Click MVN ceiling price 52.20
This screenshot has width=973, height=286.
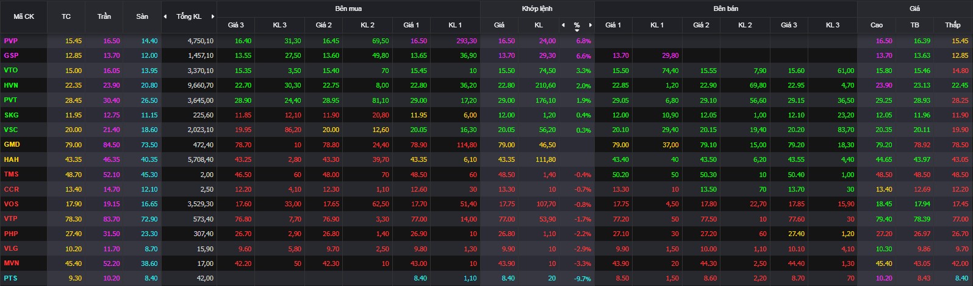tap(112, 263)
